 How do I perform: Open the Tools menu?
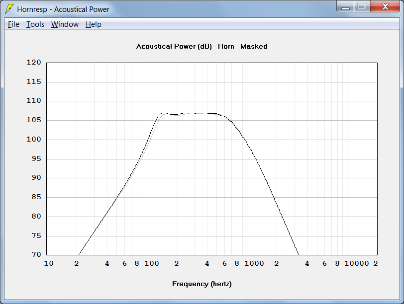click(35, 24)
